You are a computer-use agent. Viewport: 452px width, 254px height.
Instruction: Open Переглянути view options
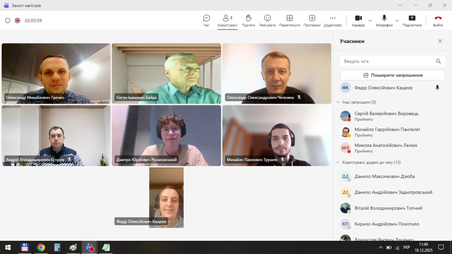coord(290,21)
